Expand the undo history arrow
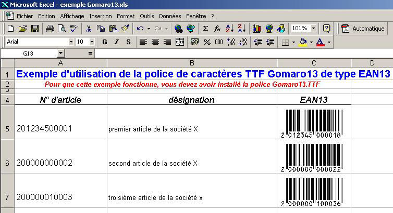This screenshot has width=393, height=213. pyautogui.click(x=149, y=29)
